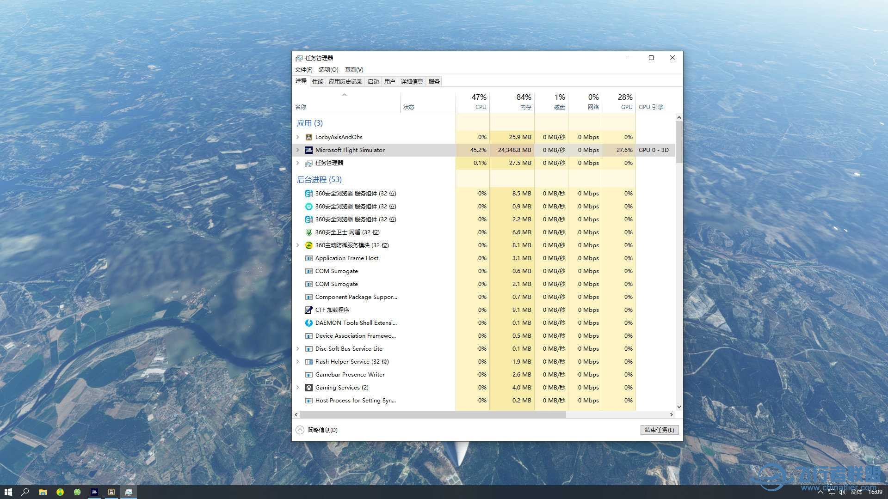888x499 pixels.
Task: Click the horizontal scrollbar thumb
Action: pyautogui.click(x=433, y=415)
